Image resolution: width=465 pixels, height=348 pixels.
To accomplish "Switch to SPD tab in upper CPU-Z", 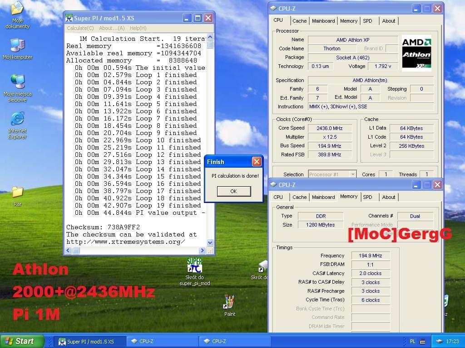I will pyautogui.click(x=367, y=21).
